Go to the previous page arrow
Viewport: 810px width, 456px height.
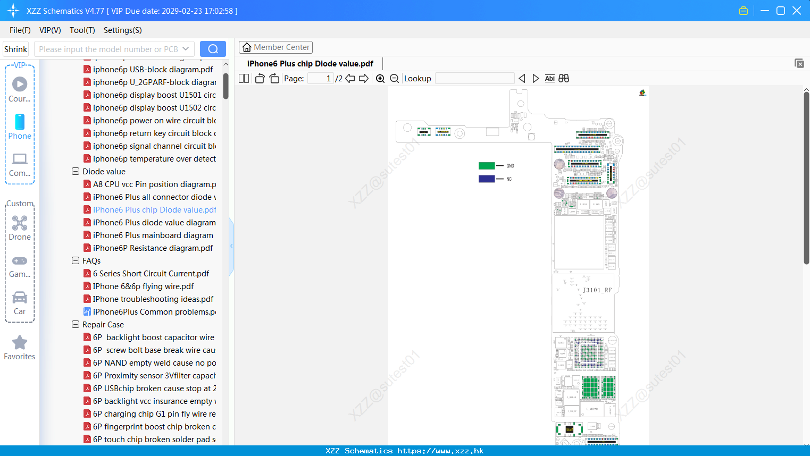point(350,78)
